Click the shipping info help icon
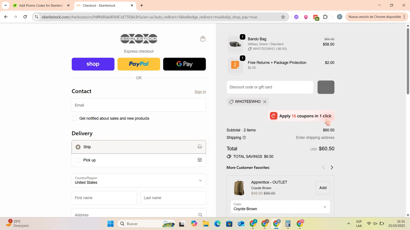Viewport: 410px width, 230px height. point(244,138)
